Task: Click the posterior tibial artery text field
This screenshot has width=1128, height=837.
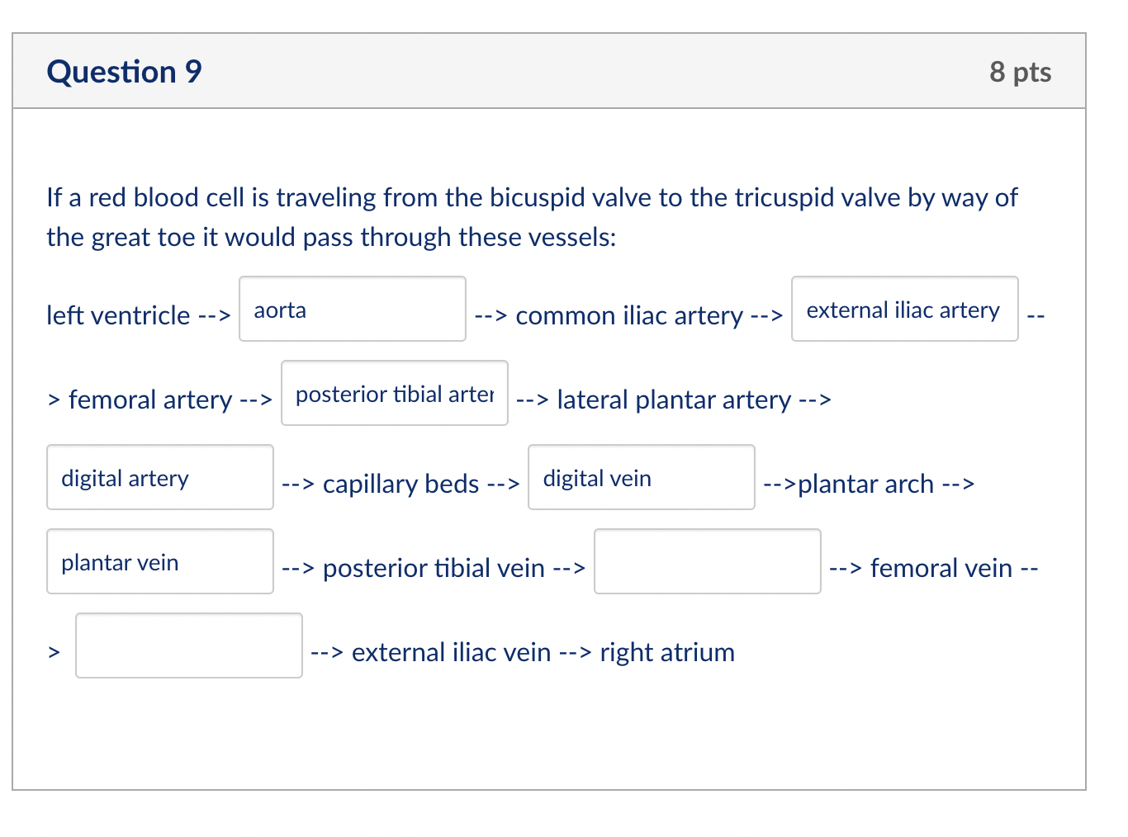Action: tap(394, 394)
